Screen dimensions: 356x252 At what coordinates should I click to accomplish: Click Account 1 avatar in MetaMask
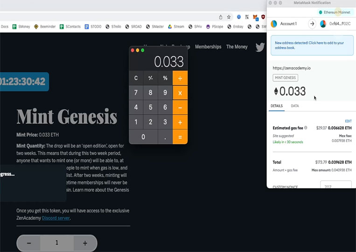pyautogui.click(x=274, y=24)
